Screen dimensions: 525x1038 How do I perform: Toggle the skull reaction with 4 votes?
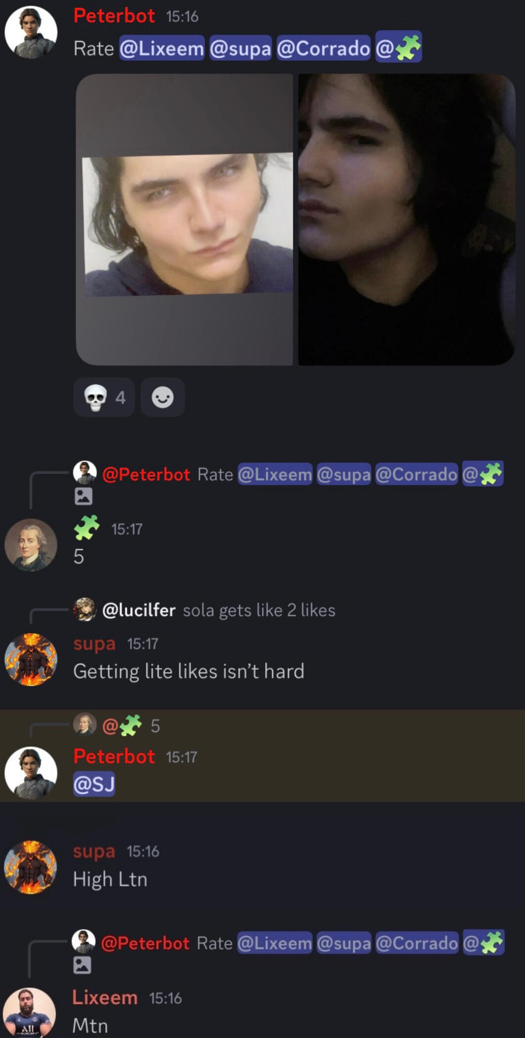(x=104, y=397)
